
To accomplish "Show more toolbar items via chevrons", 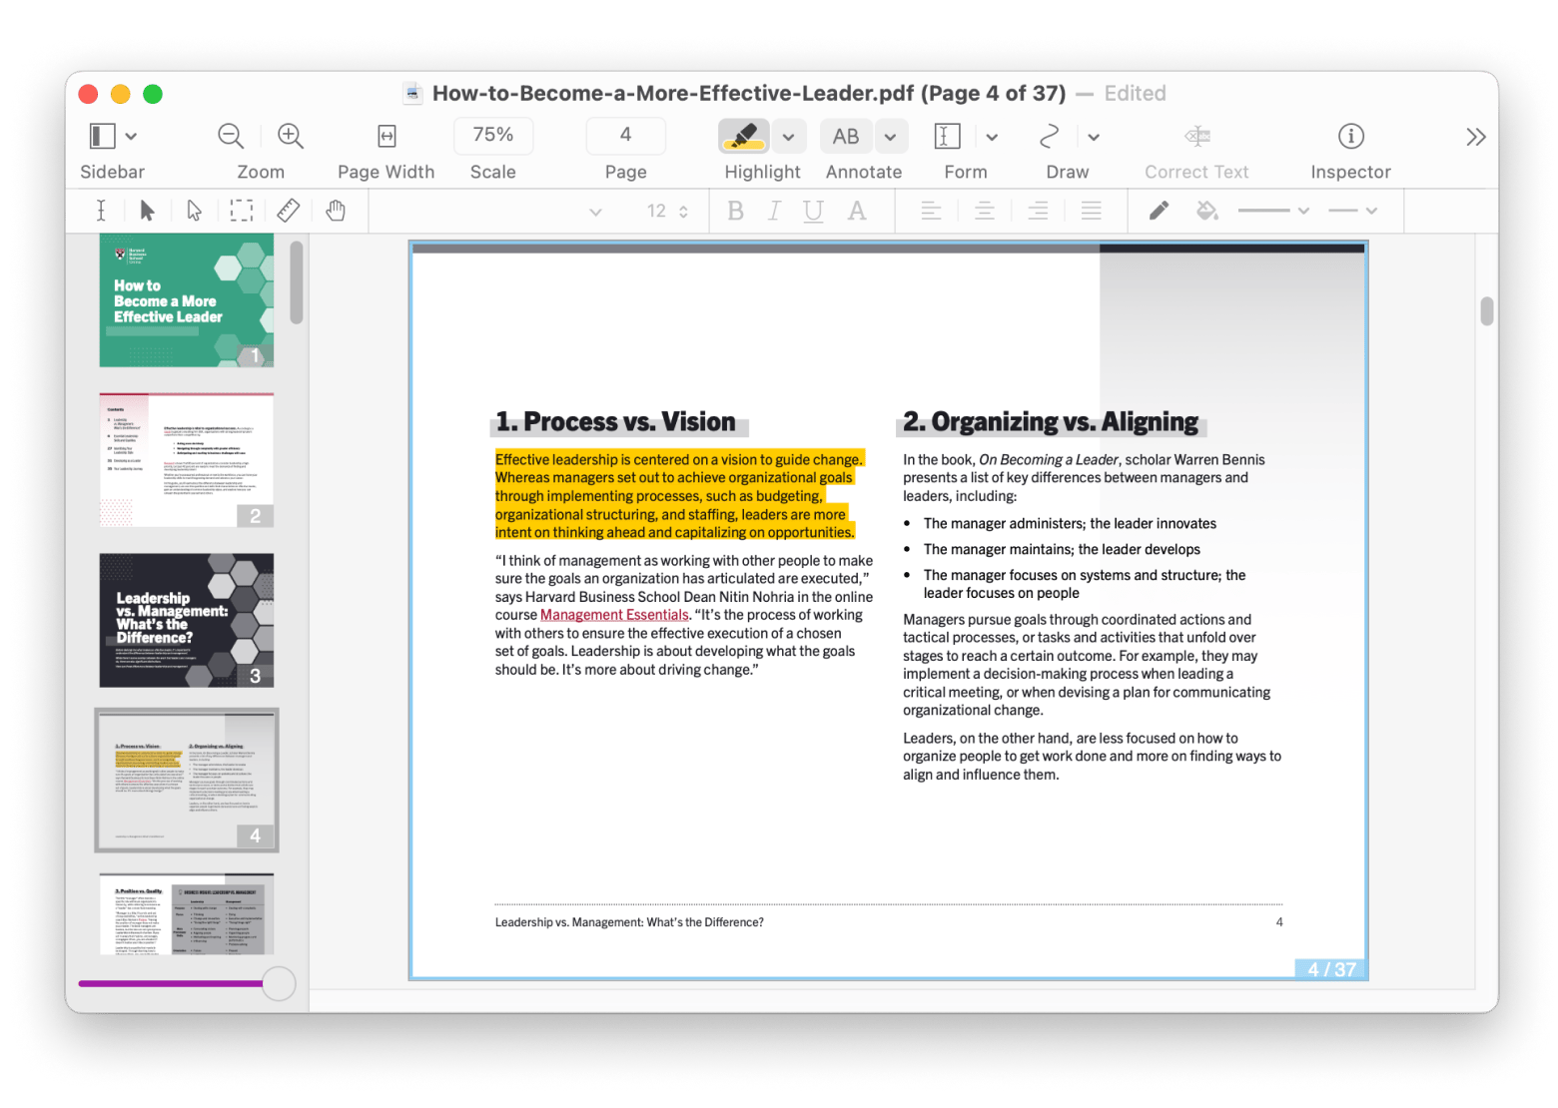I will point(1475,137).
